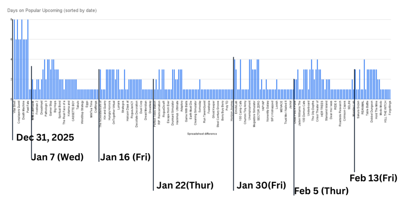Click the 'Jan 22(Thur)' date label
Screen dimensions: 398x224
[185, 185]
